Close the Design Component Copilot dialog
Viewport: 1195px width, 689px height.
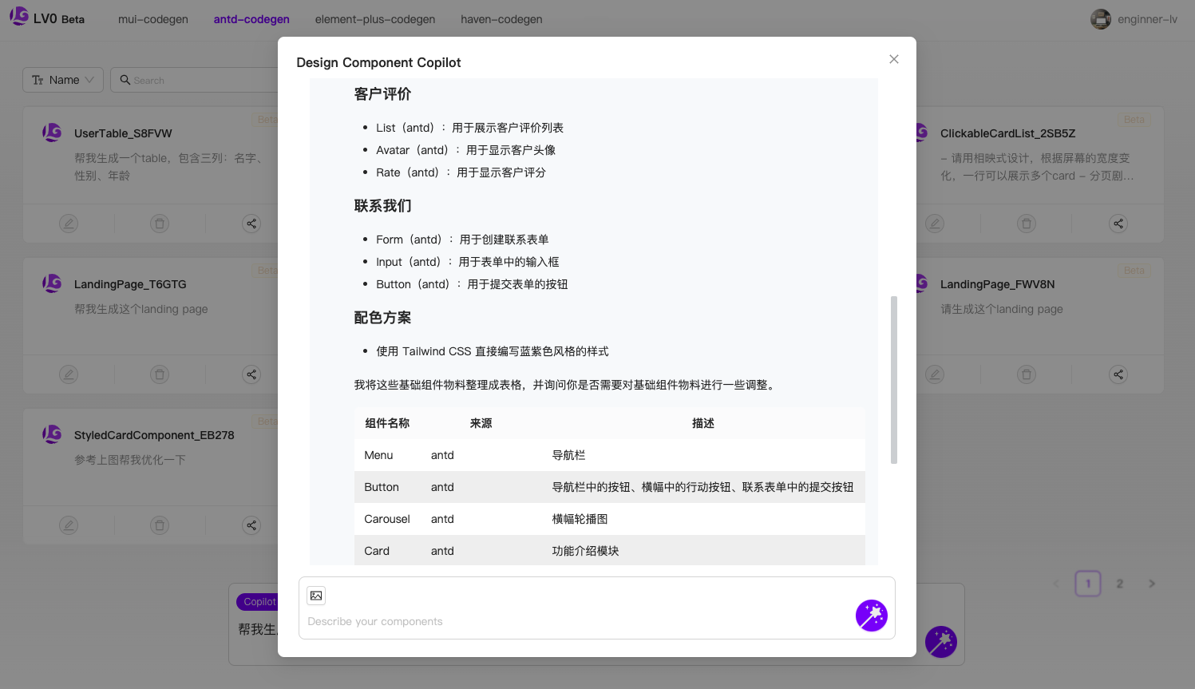coord(893,59)
